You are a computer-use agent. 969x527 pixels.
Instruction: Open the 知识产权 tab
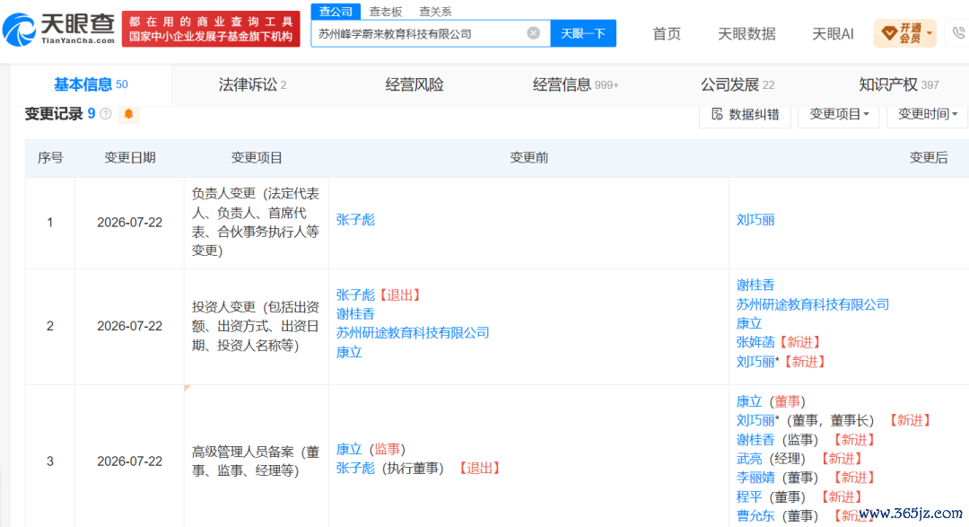point(898,84)
